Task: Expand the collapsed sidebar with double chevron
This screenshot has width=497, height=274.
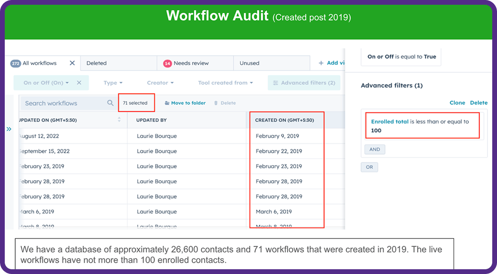Action: (x=9, y=129)
